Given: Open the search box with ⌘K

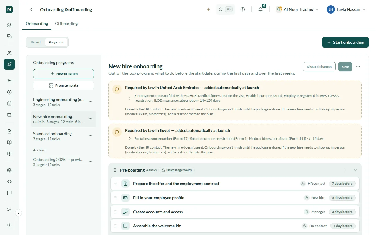Looking at the screenshot, I should [226, 9].
